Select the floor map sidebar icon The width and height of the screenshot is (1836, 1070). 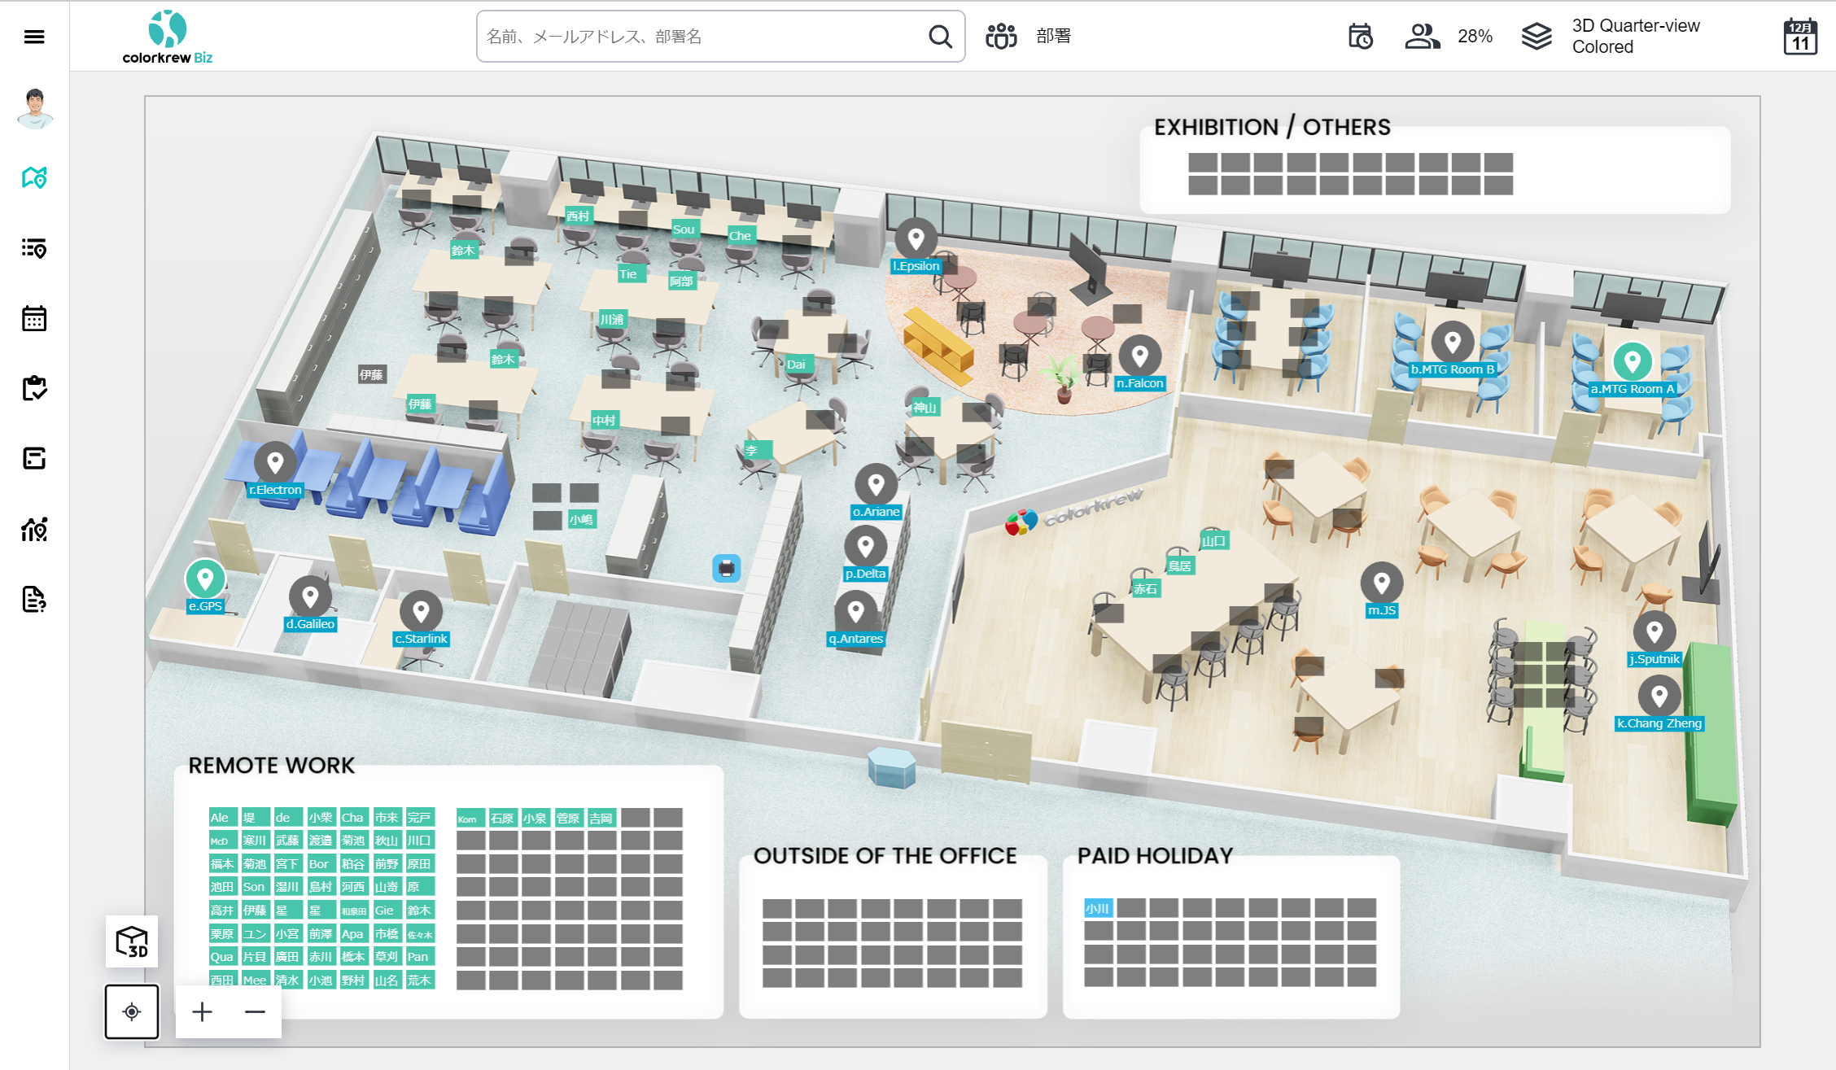(34, 177)
